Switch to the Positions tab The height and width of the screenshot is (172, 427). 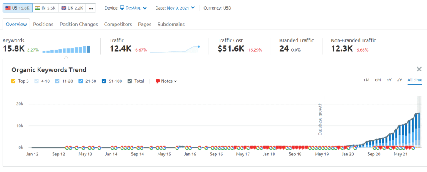pyautogui.click(x=43, y=24)
